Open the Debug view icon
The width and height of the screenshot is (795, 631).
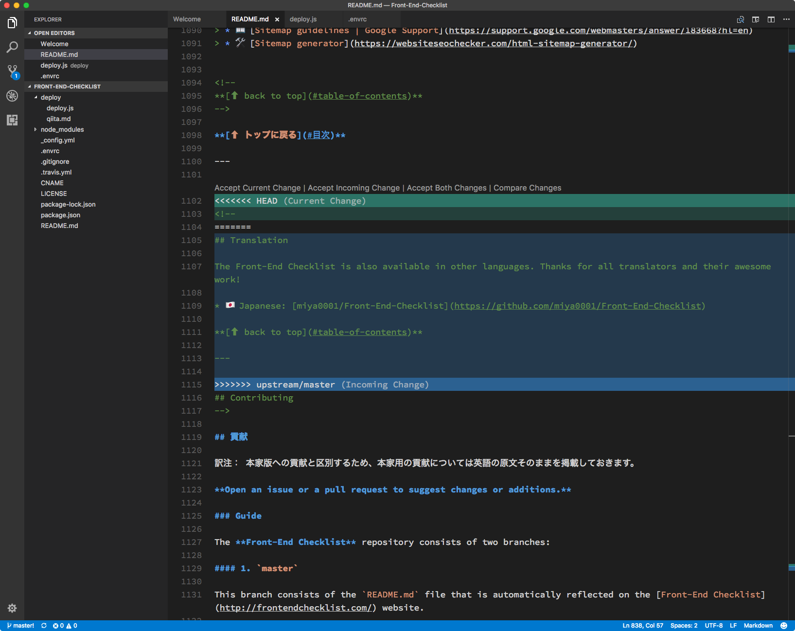12,96
